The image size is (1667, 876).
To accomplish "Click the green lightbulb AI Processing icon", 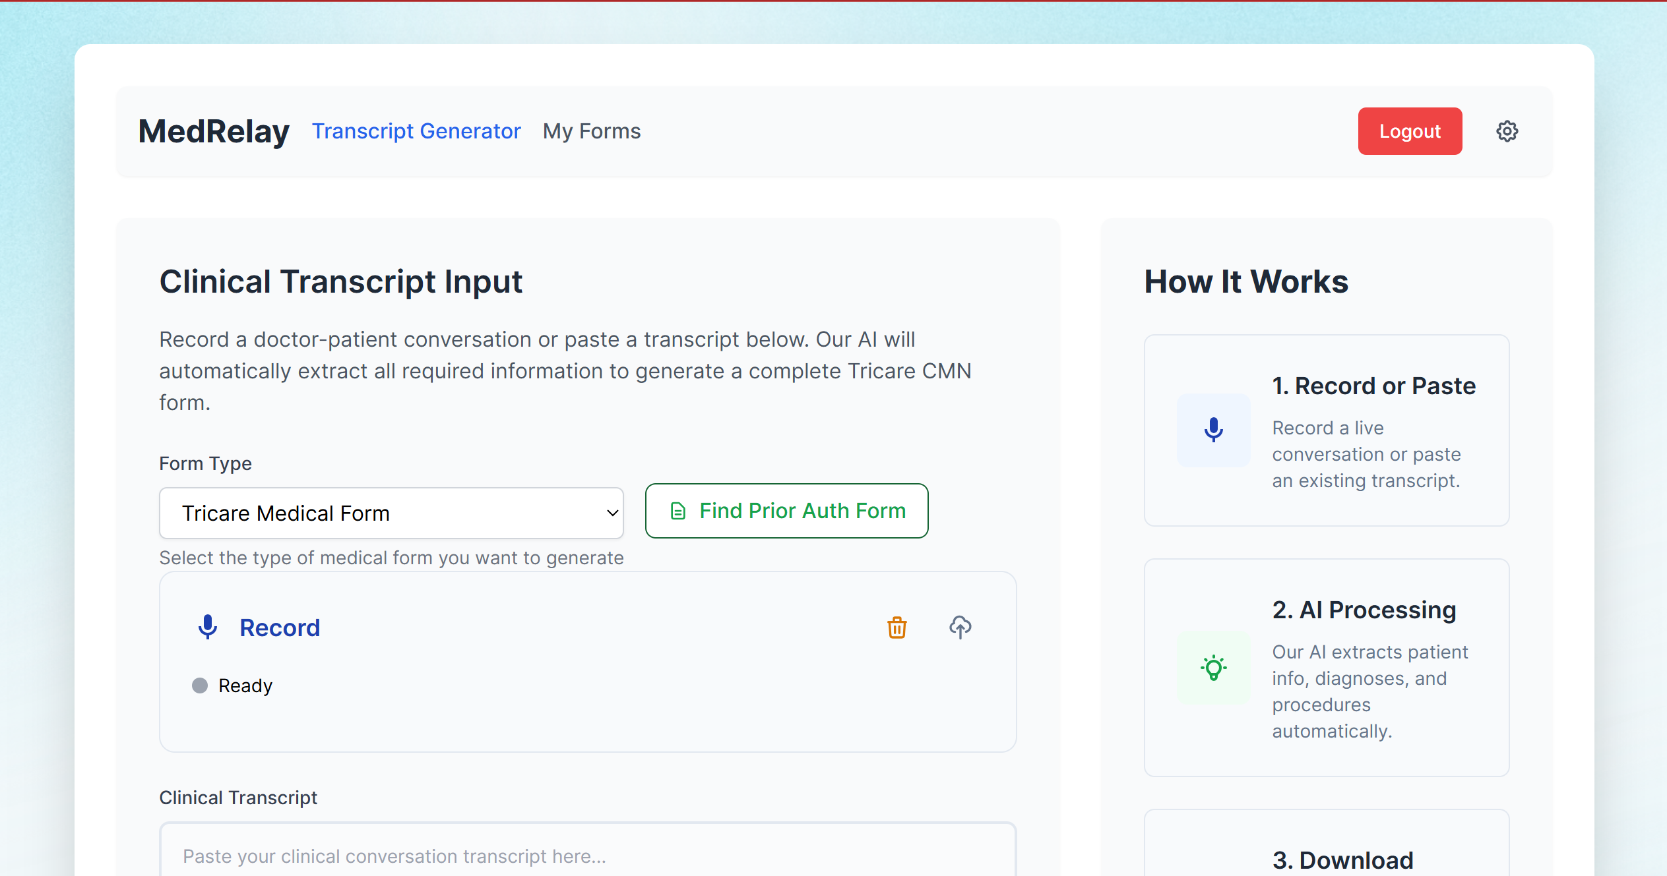I will click(1213, 667).
